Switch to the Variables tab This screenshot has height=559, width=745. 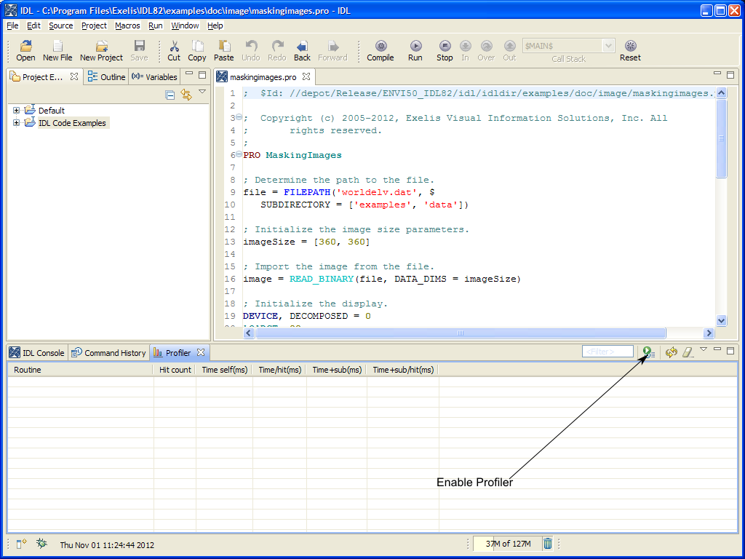pyautogui.click(x=154, y=77)
